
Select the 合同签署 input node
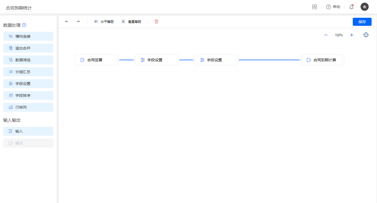[x=96, y=60]
